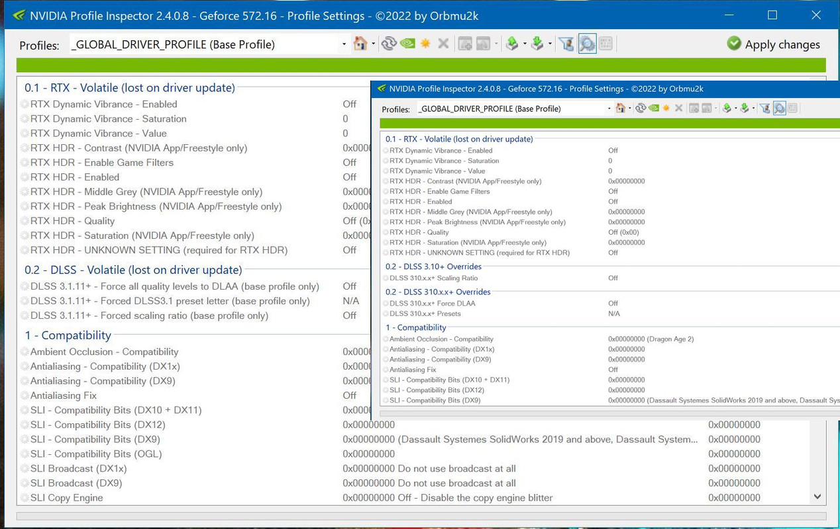
Task: Open the export dropdown arrow in small window
Action: [735, 108]
